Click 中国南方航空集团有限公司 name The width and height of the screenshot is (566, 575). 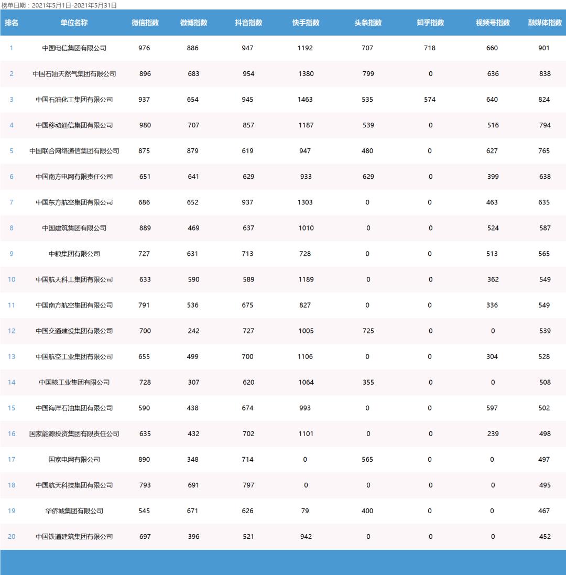coord(74,305)
